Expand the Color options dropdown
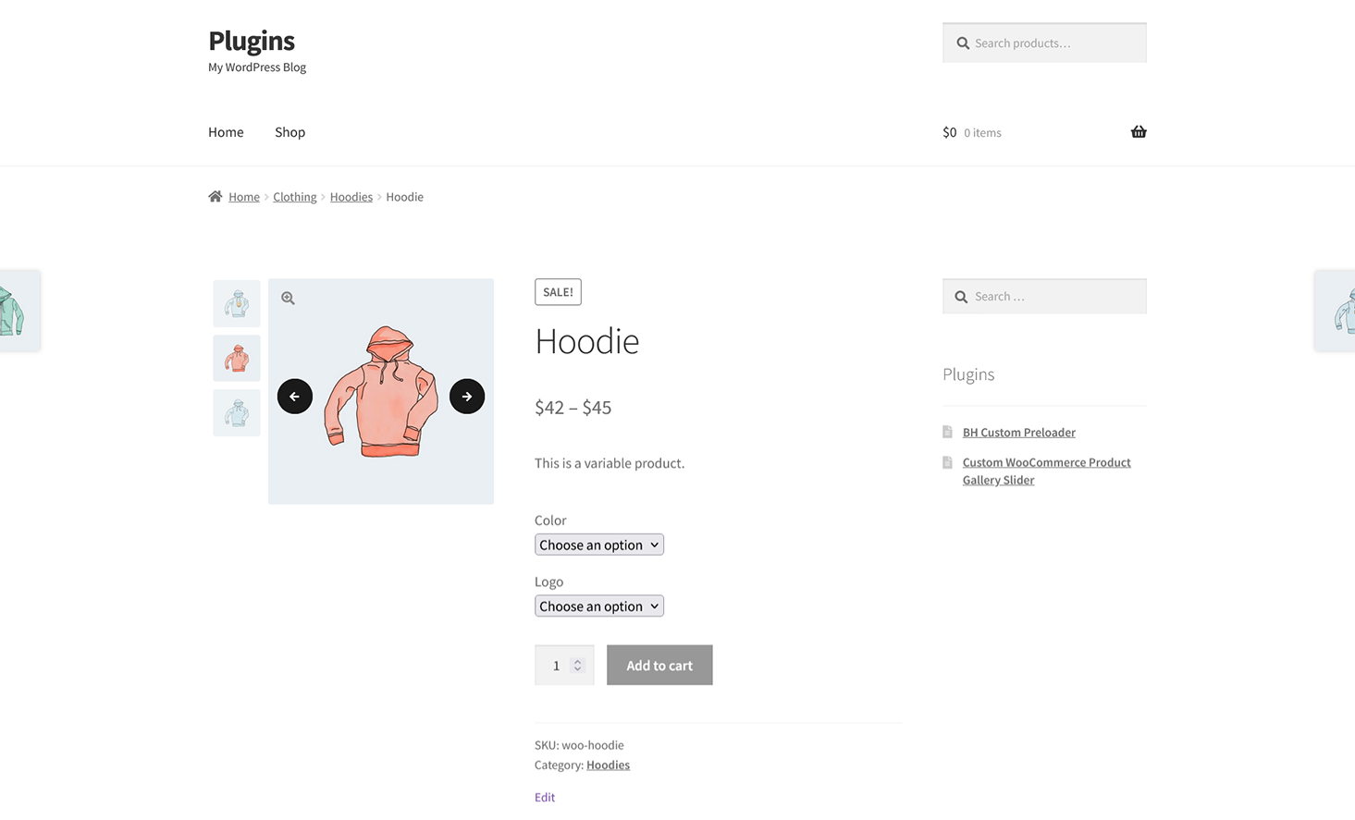Screen dimensions: 1355x820 click(x=598, y=545)
